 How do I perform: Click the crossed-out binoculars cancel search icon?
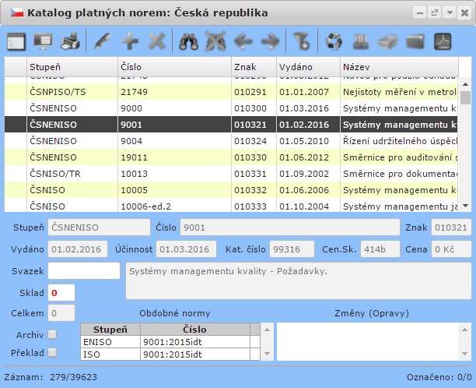tap(215, 41)
